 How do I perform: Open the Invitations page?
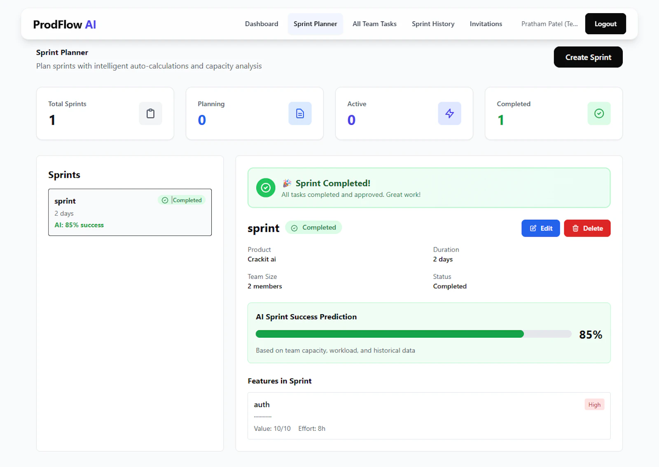pyautogui.click(x=486, y=23)
